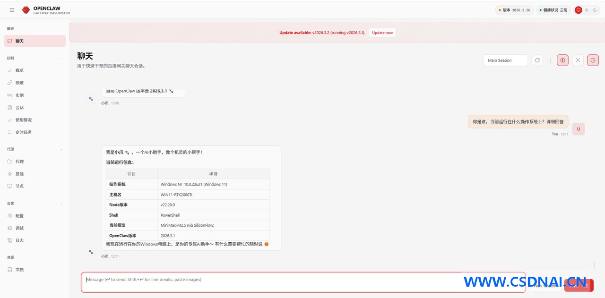Viewport: 605px width, 298px height.
Task: Click the v22.20.0 Node version cell
Action: 213,205
